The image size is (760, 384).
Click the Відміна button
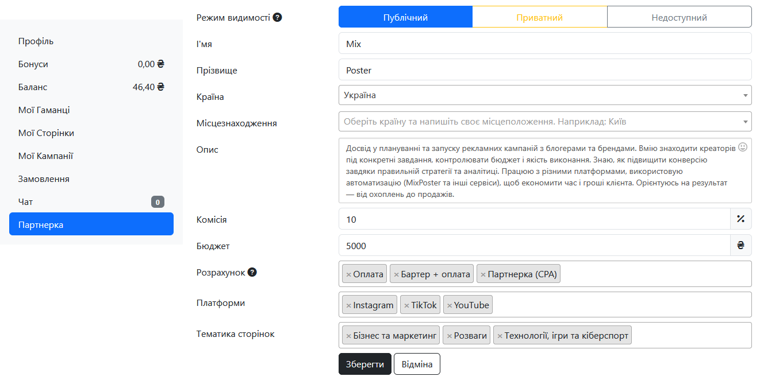(x=417, y=364)
